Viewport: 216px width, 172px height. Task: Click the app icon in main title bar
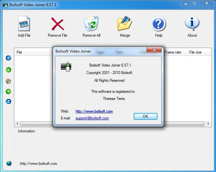(x=5, y=5)
